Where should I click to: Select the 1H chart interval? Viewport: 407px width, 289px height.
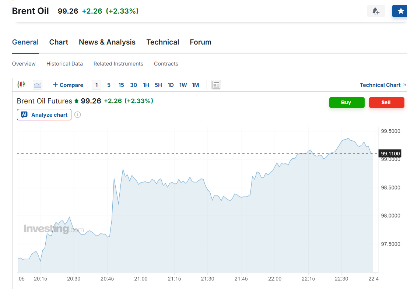point(146,85)
